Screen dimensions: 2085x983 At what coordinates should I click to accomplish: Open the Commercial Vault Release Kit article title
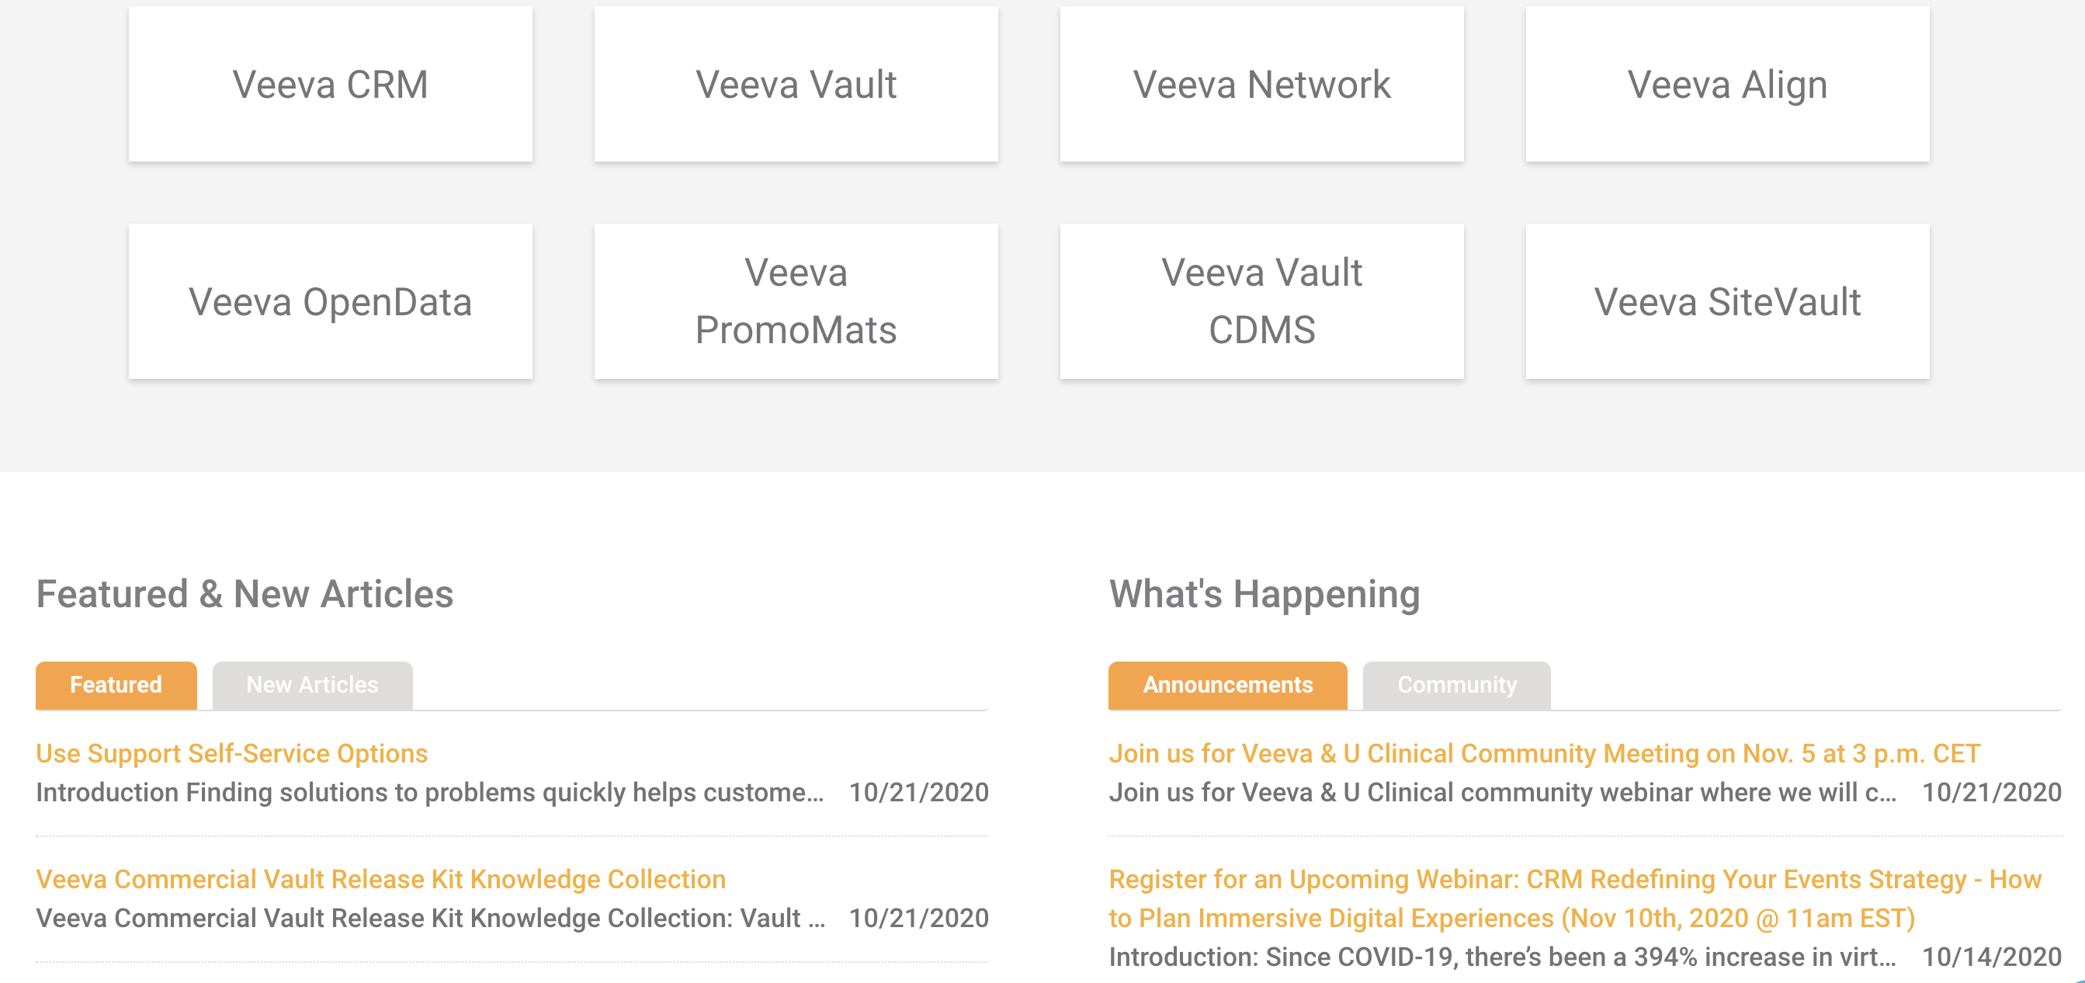380,880
